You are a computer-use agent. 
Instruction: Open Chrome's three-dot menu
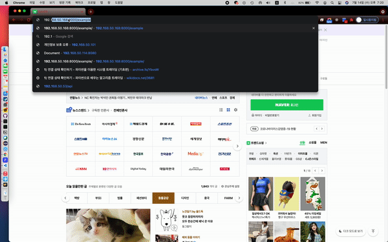click(383, 20)
